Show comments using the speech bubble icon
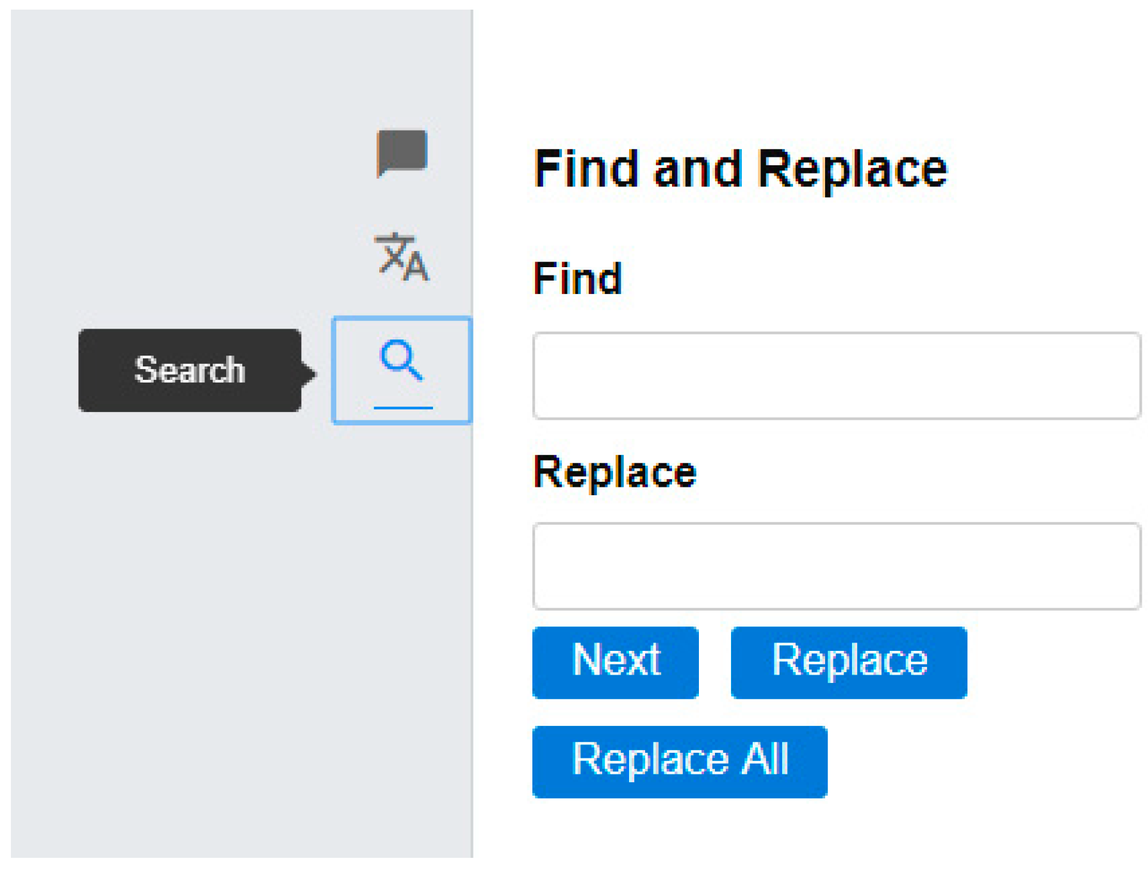Screen dimensions: 1148x870 402,152
